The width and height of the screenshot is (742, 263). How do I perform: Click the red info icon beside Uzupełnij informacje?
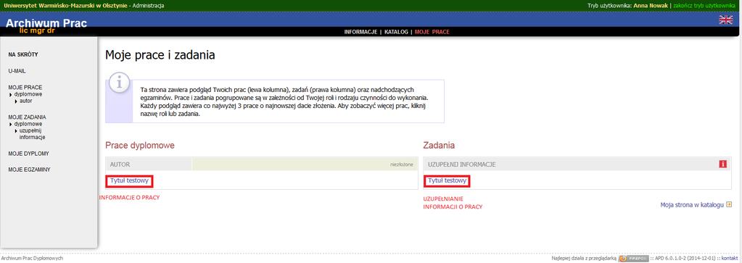click(722, 164)
